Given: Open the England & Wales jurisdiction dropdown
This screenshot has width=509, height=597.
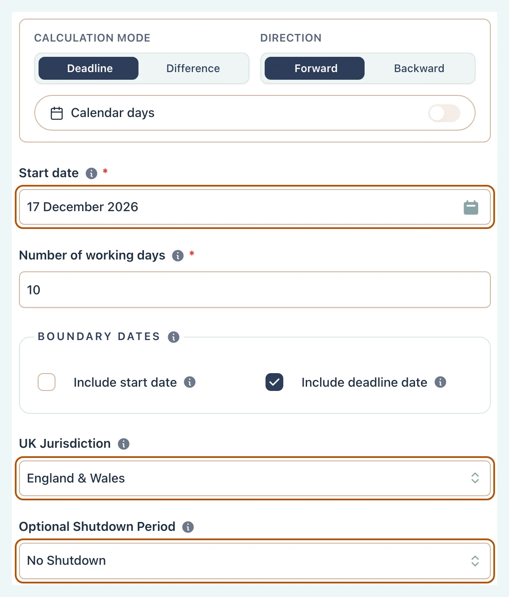Looking at the screenshot, I should click(255, 478).
